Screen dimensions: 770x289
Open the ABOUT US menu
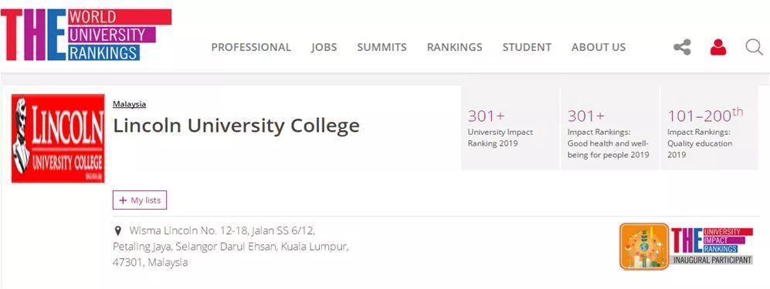(x=598, y=47)
